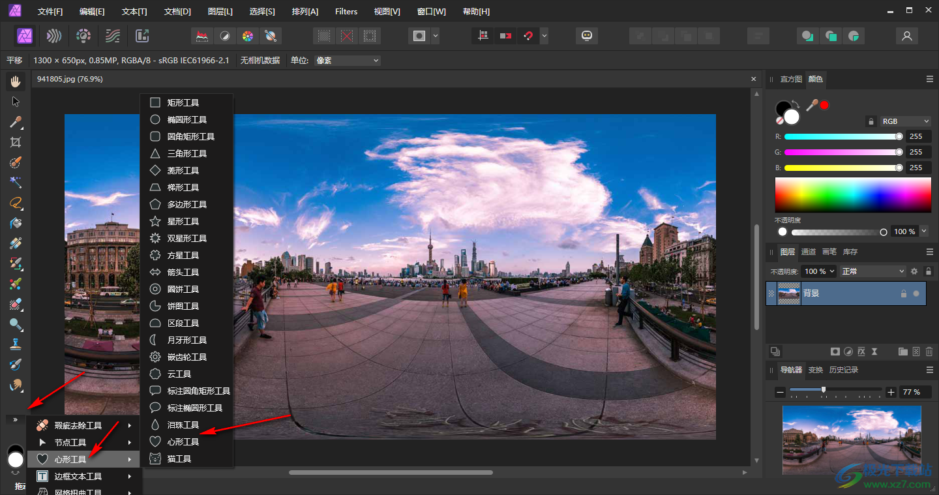Expand more tools with the » button

[x=15, y=419]
